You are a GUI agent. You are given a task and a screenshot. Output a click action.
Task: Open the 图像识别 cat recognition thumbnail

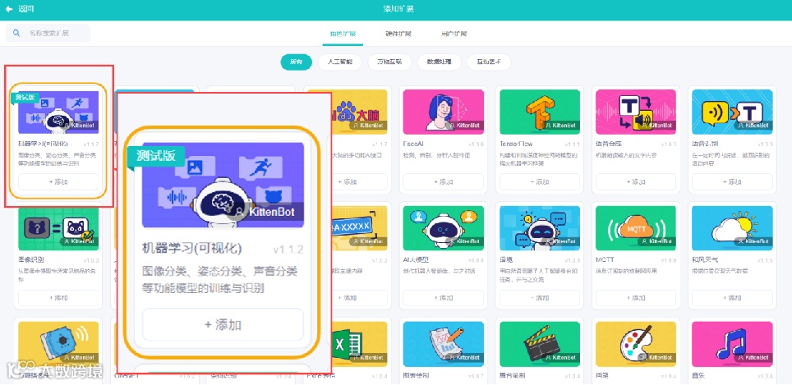(x=58, y=228)
